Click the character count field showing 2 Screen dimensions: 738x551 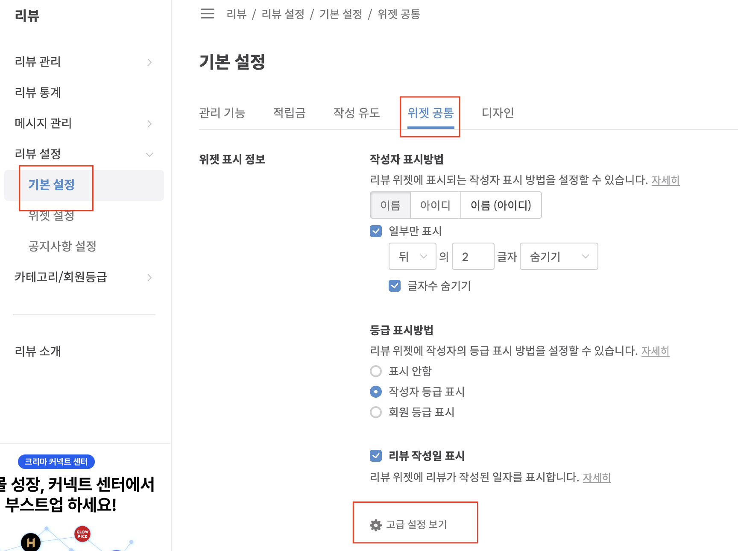[x=473, y=256]
